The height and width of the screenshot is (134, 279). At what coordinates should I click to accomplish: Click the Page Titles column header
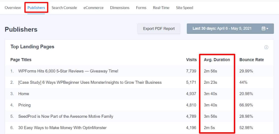[21, 60]
